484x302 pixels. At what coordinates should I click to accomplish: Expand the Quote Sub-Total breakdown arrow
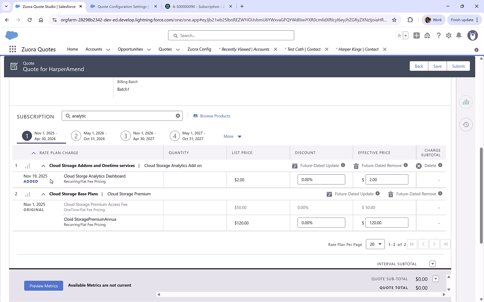click(436, 279)
